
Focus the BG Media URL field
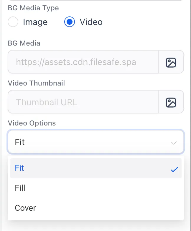83,62
